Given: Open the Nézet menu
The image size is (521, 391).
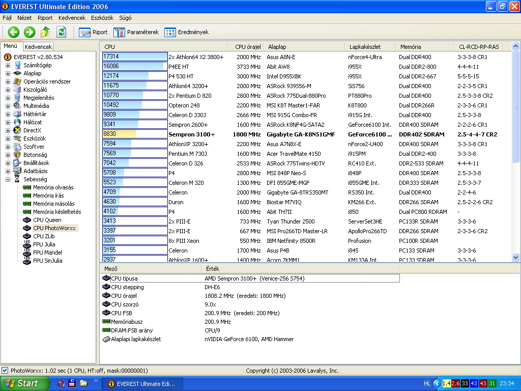Looking at the screenshot, I should click(24, 18).
